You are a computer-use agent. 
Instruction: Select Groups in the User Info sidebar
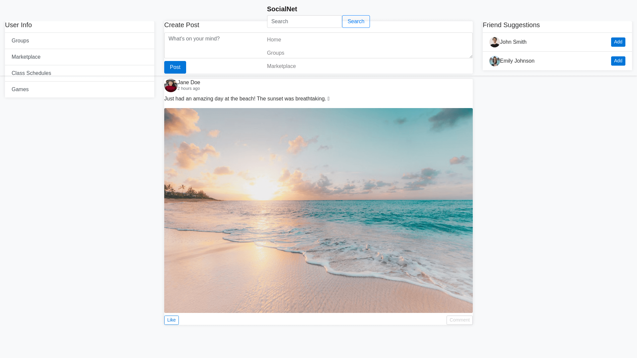point(20,41)
